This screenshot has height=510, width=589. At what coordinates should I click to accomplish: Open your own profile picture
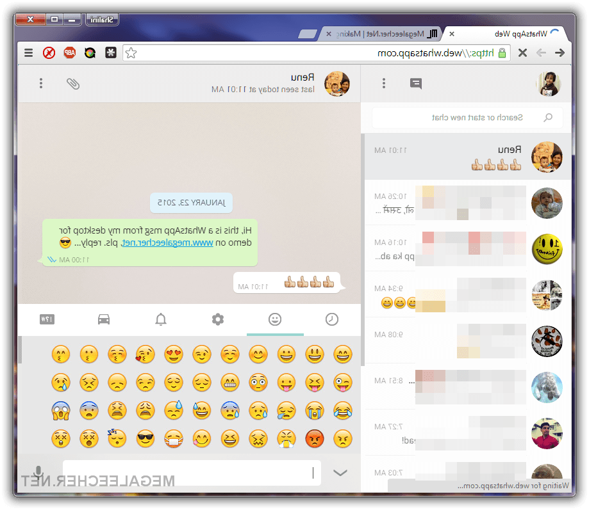[x=549, y=84]
